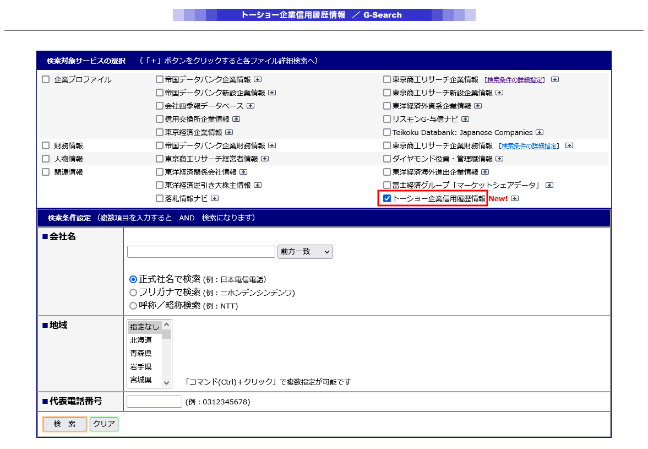Open 検索条件の詳細指定 link for 東京商工リサーチ企業情報
648x449 pixels.
515,80
